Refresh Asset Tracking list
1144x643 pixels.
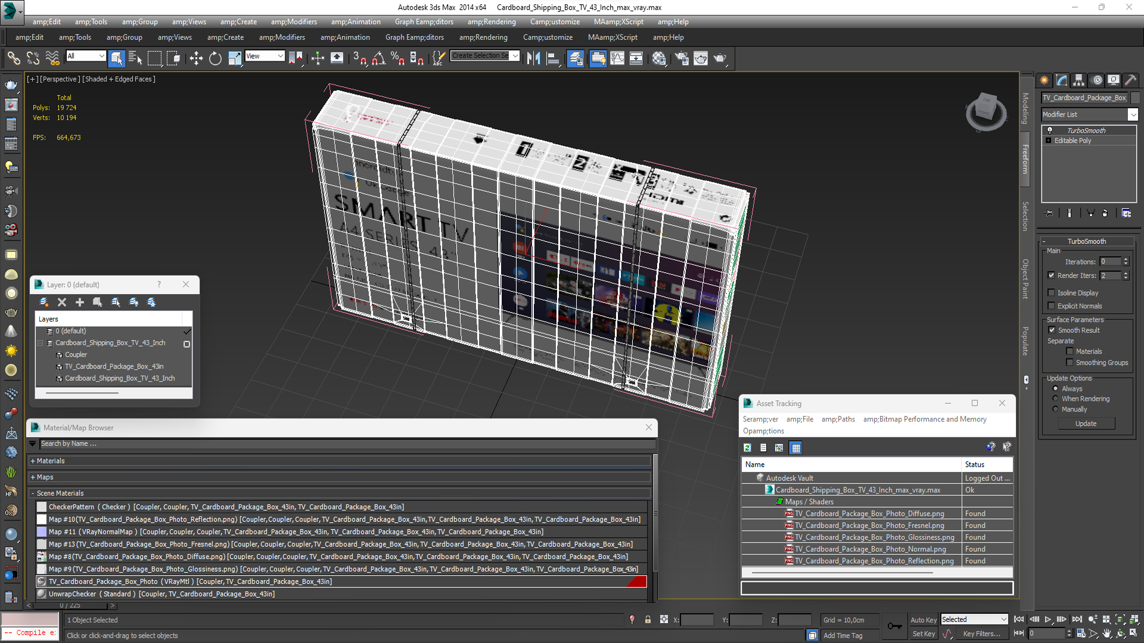coord(747,448)
